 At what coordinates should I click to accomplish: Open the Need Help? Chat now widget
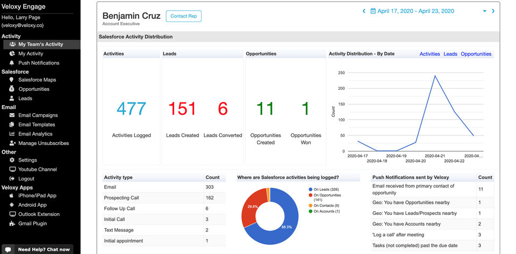37,249
